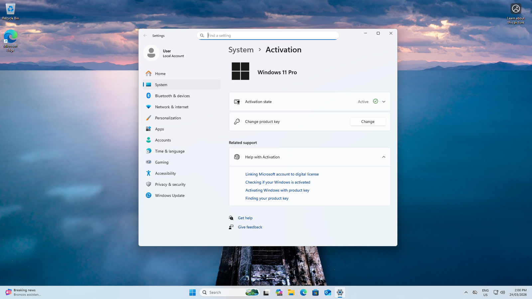
Task: Select the Personalization paintbrush icon
Action: 148,118
